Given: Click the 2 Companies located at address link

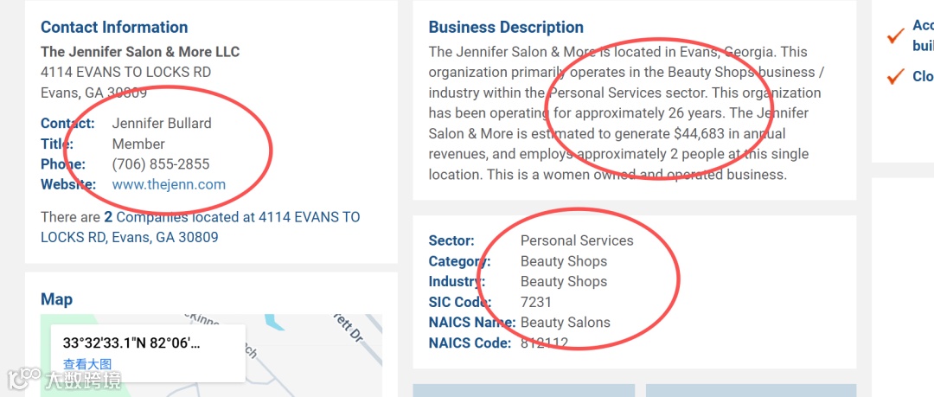Looking at the screenshot, I should pos(200,227).
